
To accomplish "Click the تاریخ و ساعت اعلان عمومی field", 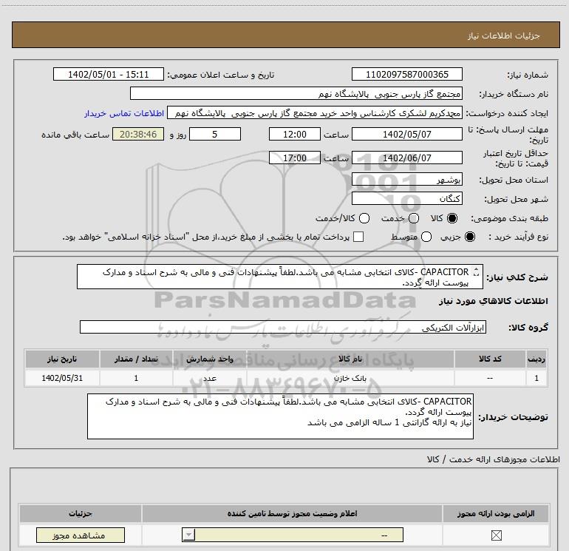I will pos(109,74).
